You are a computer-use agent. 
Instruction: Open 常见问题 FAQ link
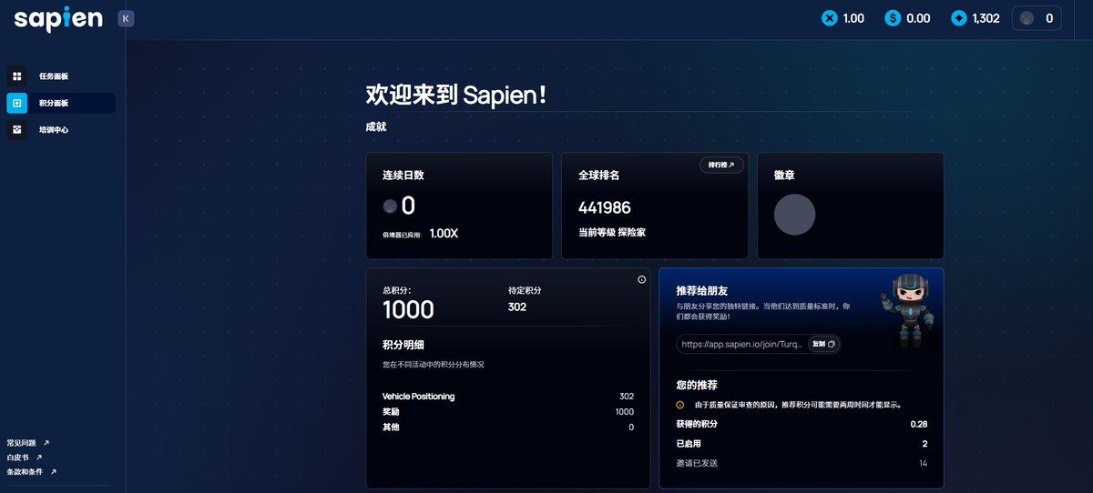tap(27, 443)
